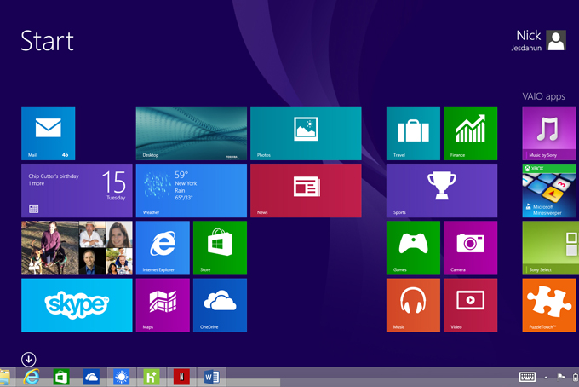Open the Weather tile for New York
This screenshot has height=387, width=579.
click(x=192, y=190)
